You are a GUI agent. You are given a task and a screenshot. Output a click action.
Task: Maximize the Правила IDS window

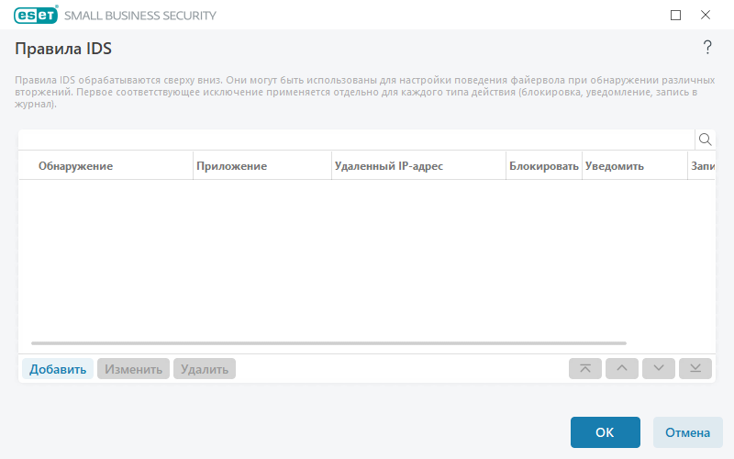click(x=676, y=15)
